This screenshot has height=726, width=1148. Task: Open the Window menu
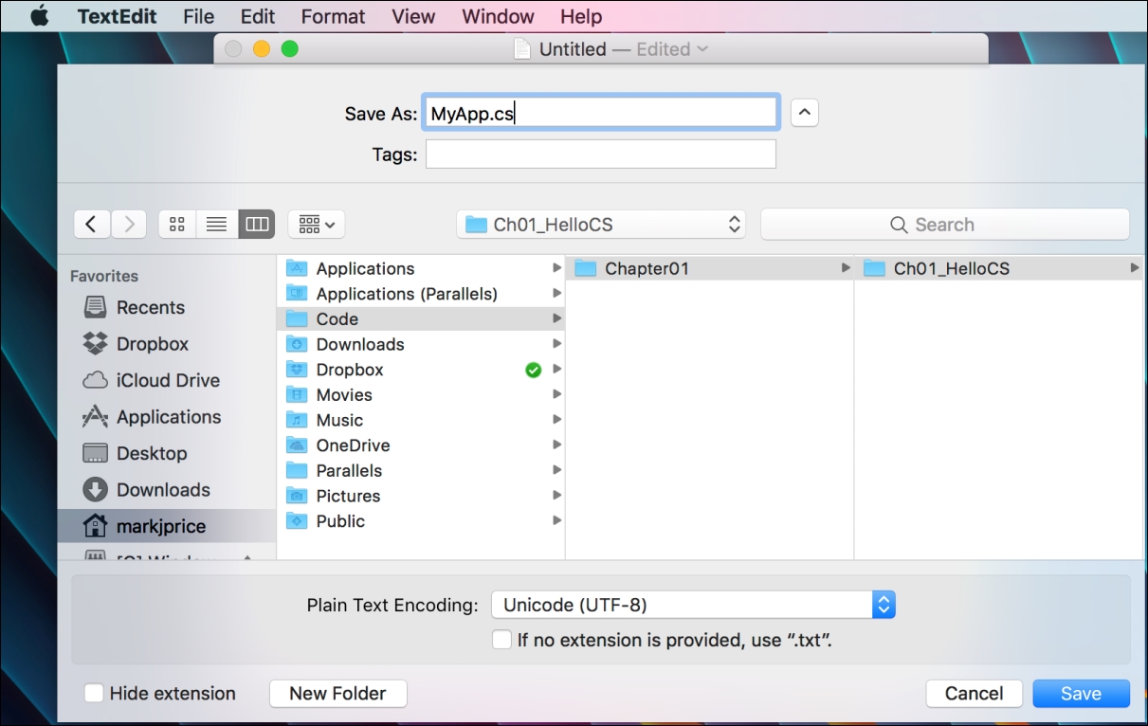[x=499, y=16]
